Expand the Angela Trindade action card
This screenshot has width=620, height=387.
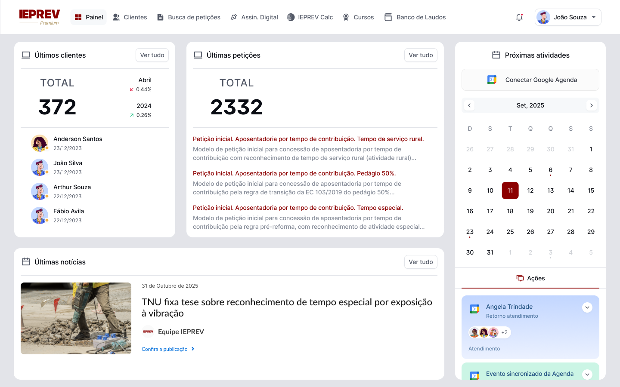point(587,307)
